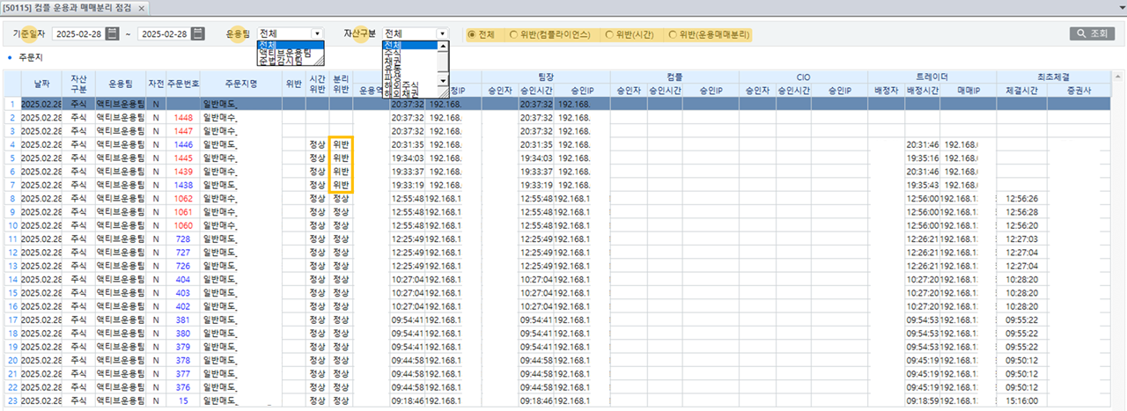The height and width of the screenshot is (411, 1127).
Task: Select order number 381 cell
Action: (x=183, y=319)
